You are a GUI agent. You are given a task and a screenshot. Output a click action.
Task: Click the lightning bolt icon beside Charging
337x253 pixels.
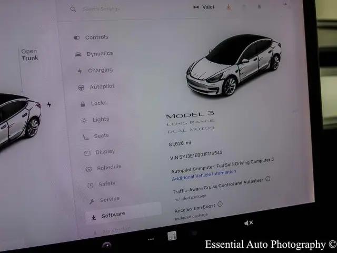tap(80, 71)
